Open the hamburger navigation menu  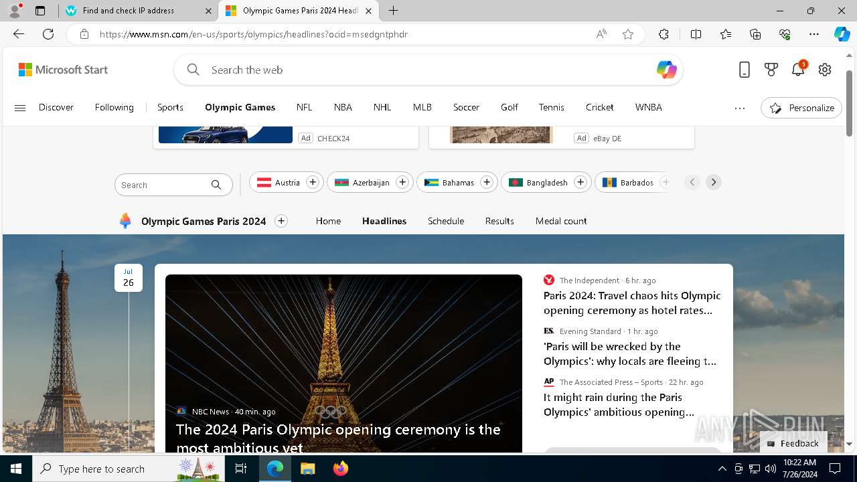coord(20,108)
